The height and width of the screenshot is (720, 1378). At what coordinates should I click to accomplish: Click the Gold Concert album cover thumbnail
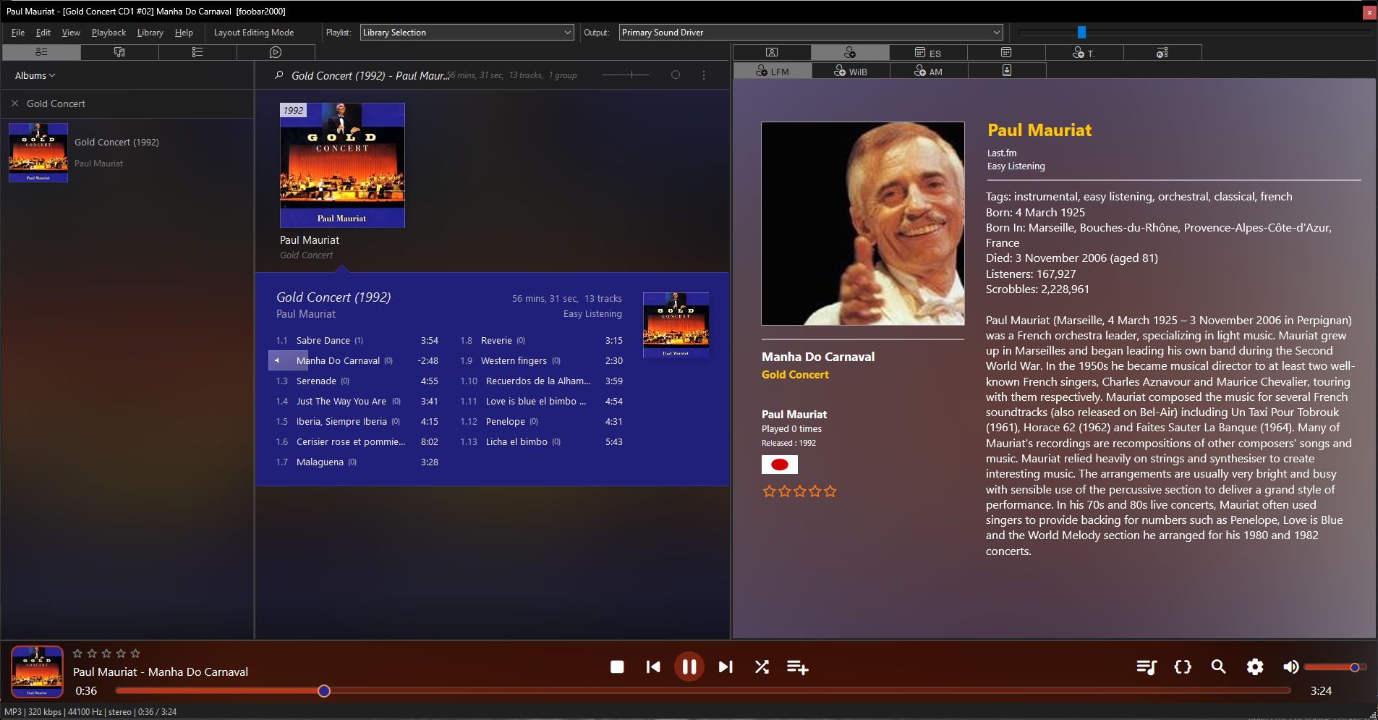(x=342, y=165)
